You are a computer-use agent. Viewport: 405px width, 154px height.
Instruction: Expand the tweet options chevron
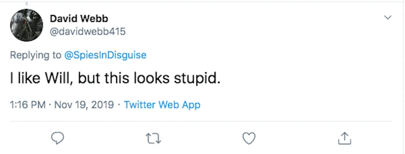[x=388, y=17]
